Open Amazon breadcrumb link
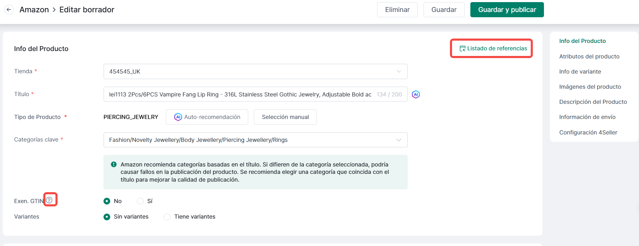639x246 pixels. tap(34, 10)
